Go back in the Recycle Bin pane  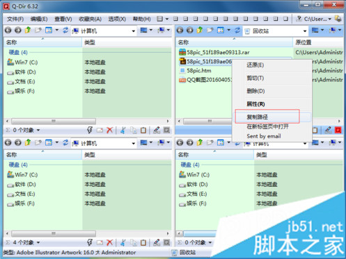click(x=180, y=31)
